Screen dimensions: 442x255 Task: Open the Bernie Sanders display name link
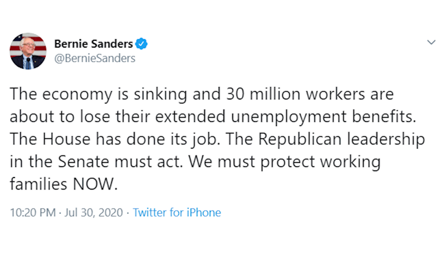pyautogui.click(x=93, y=44)
